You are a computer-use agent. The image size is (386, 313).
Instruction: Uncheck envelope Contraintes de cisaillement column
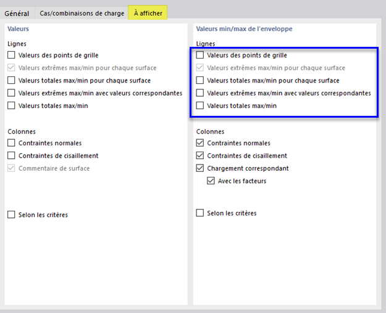pyautogui.click(x=200, y=155)
